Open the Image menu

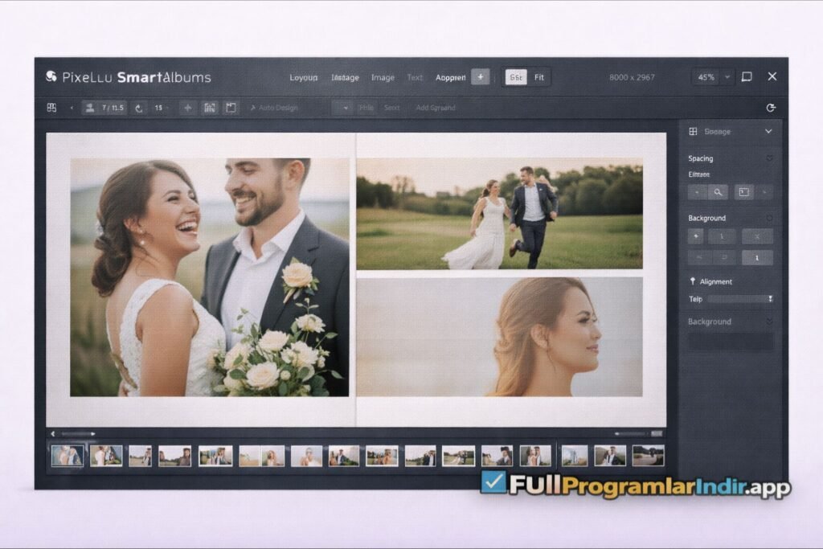point(383,78)
